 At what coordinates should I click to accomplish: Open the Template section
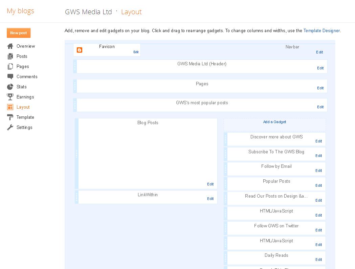[25, 117]
